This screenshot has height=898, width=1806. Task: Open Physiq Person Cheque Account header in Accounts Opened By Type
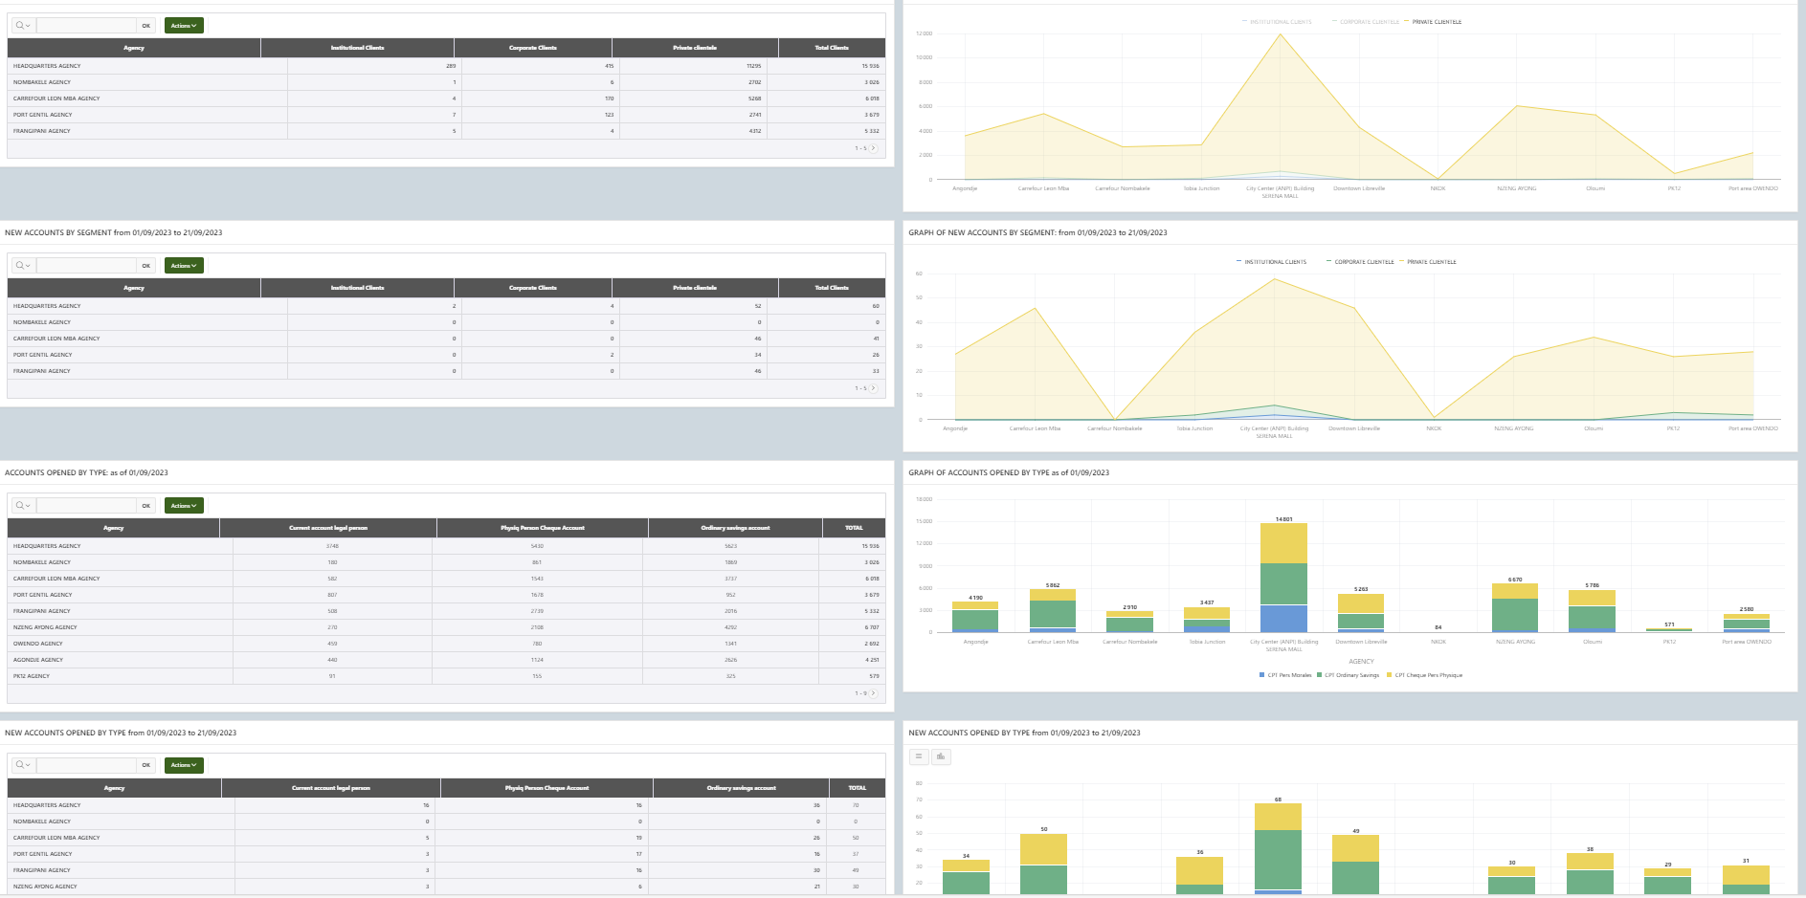[x=543, y=528]
